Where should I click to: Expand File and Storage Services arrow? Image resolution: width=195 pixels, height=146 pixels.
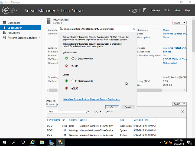tap(39, 38)
